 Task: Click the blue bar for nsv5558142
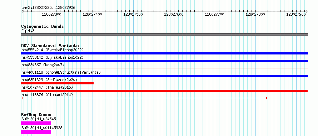click(164, 61)
